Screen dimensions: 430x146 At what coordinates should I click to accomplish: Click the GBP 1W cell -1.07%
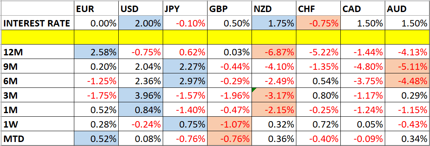pyautogui.click(x=229, y=124)
